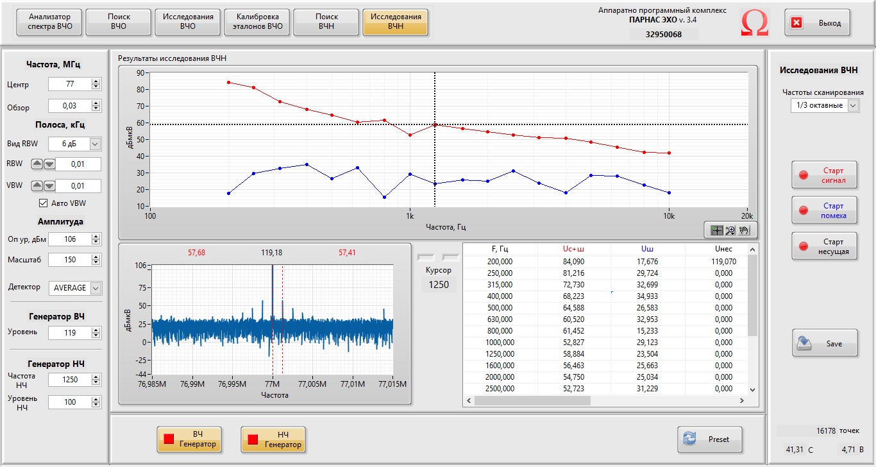876x467 pixels.
Task: Click the table's scroll up arrow
Action: (753, 249)
